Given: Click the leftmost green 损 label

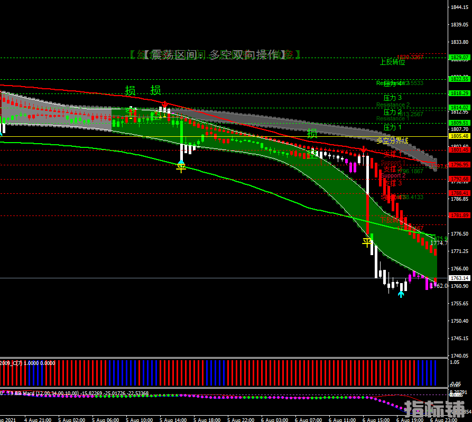Looking at the screenshot, I should tap(130, 90).
